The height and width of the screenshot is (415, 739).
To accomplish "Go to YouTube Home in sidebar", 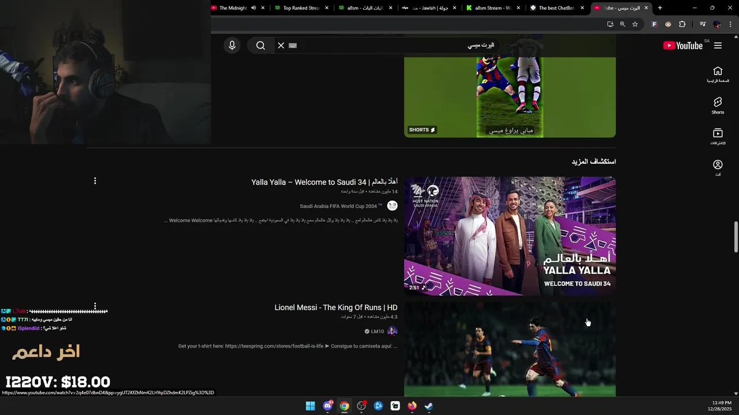I will click(718, 74).
